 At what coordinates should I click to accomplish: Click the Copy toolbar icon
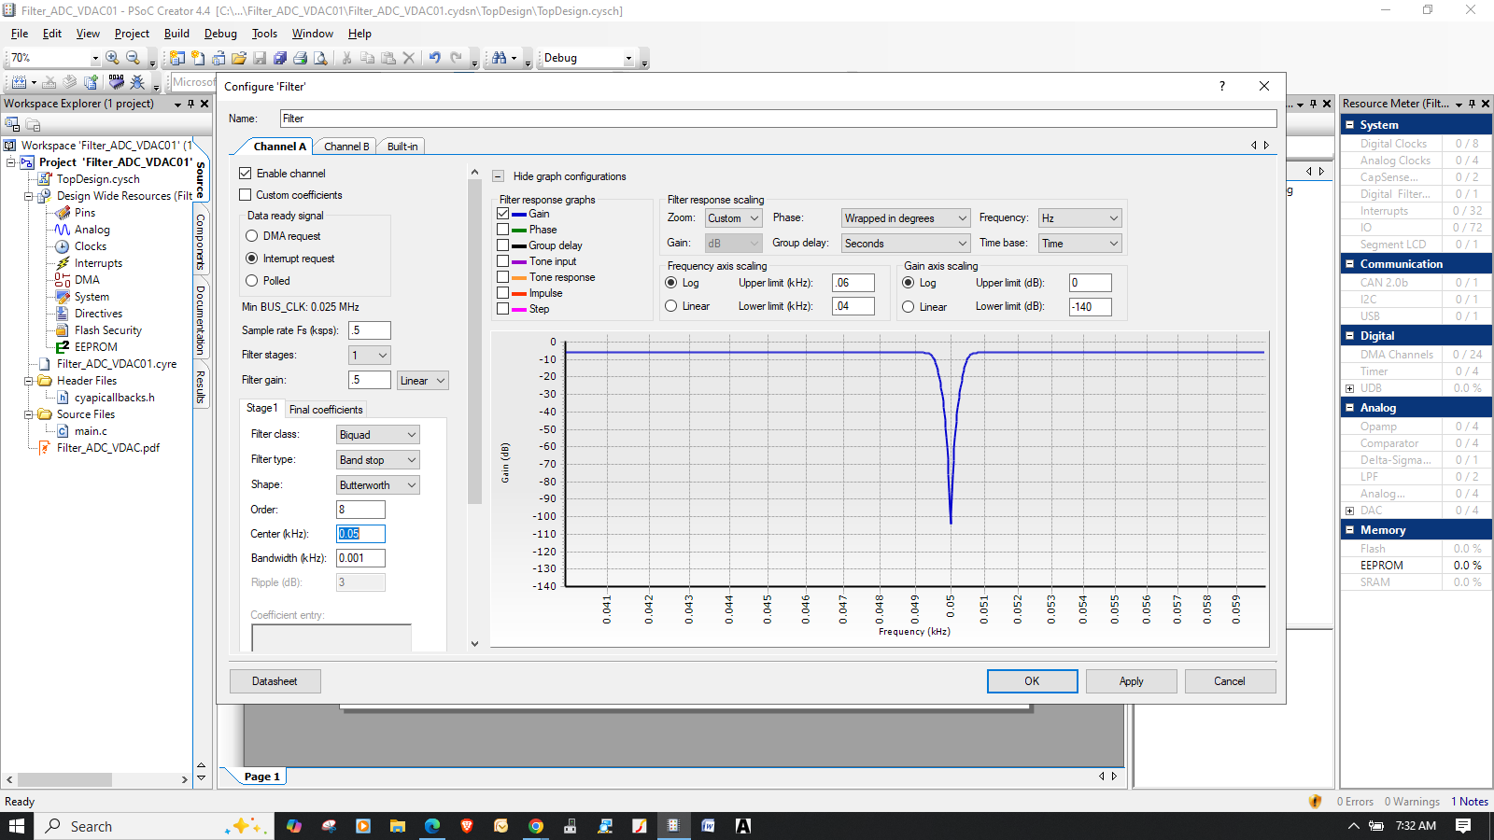click(x=367, y=58)
